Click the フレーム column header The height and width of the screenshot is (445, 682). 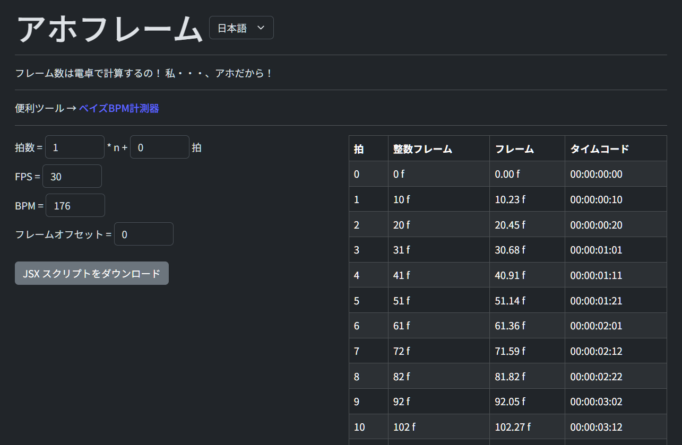coord(514,149)
